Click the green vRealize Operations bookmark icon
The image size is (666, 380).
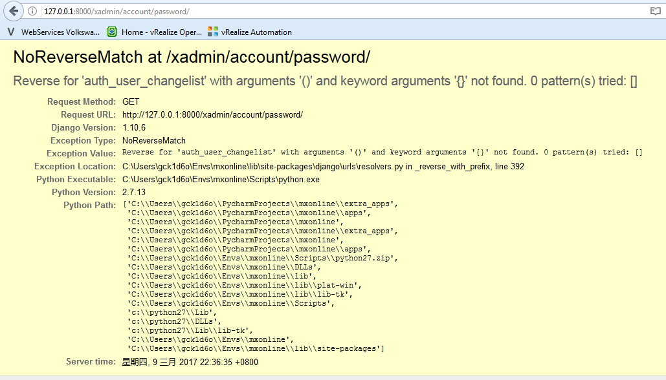coord(112,32)
